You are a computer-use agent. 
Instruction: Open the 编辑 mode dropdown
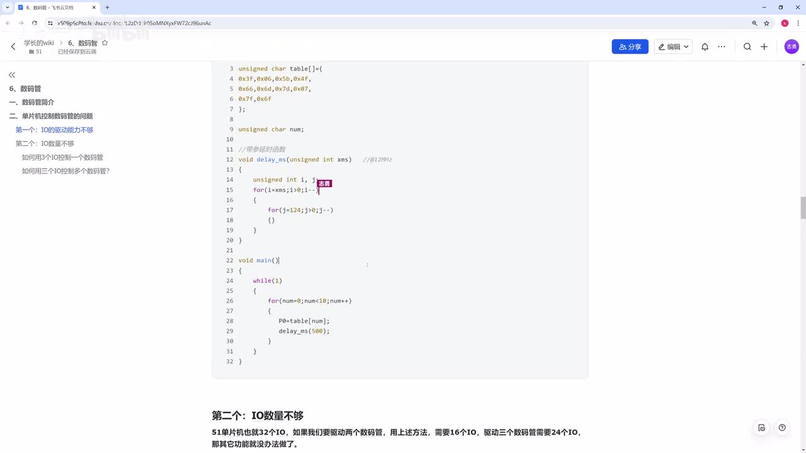[x=673, y=47]
